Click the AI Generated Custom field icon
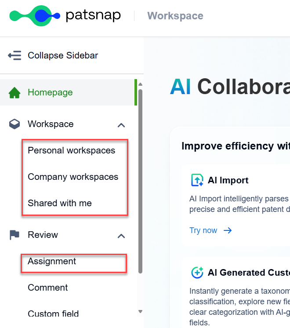 click(197, 273)
